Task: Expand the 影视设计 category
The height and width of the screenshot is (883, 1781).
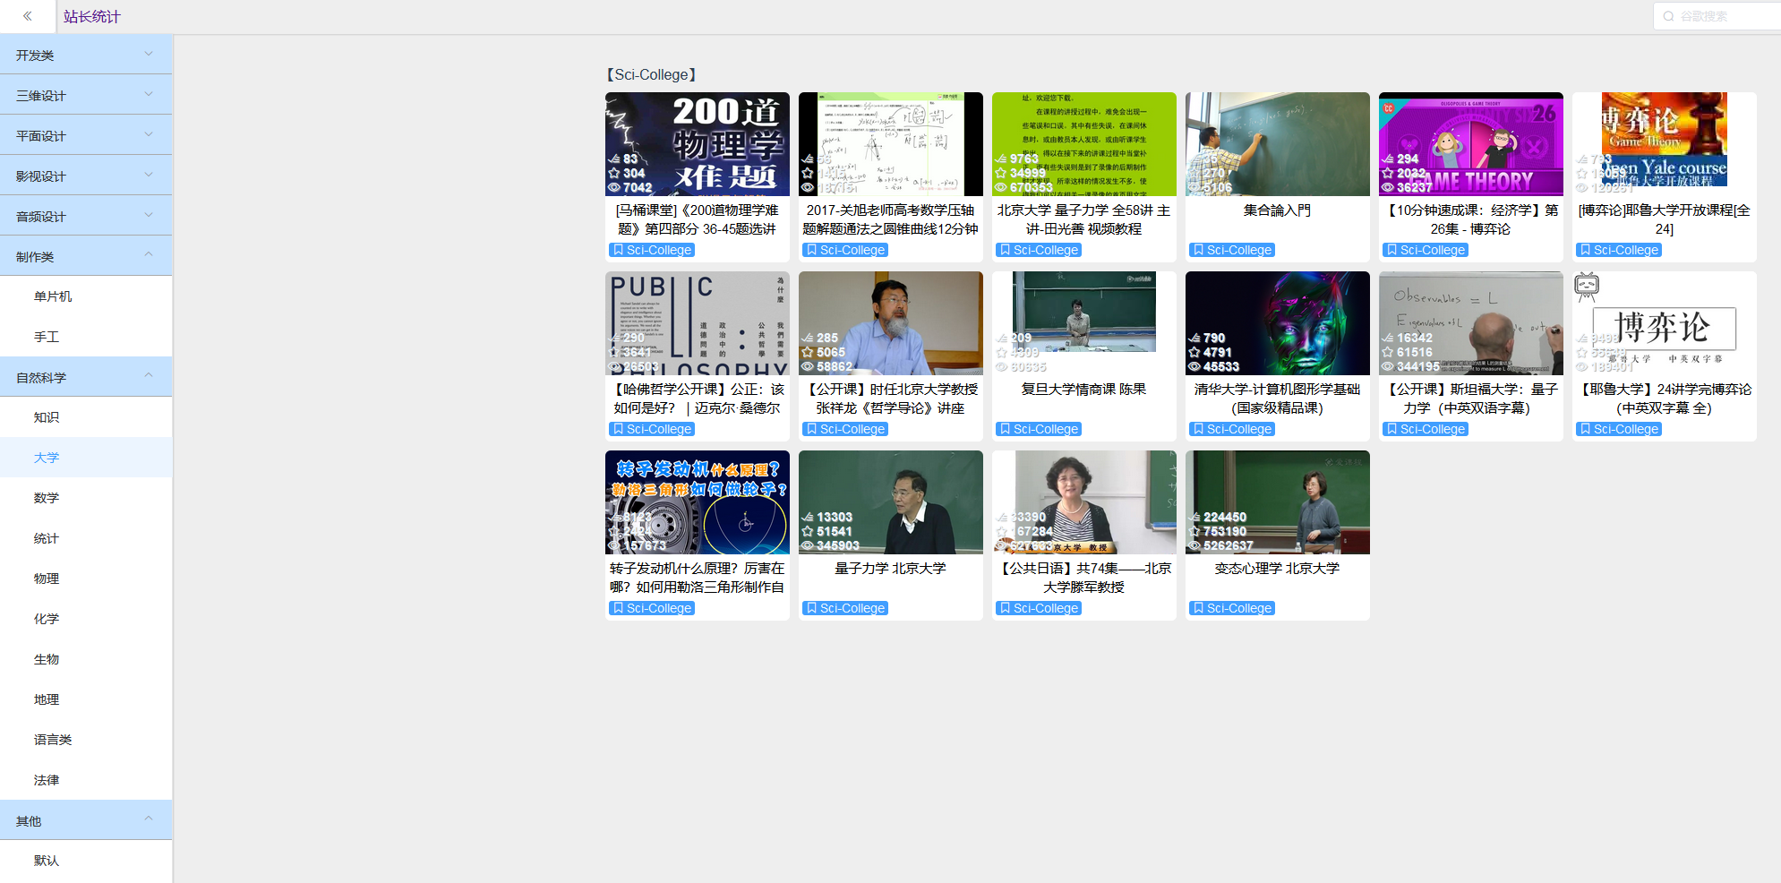Action: (86, 176)
